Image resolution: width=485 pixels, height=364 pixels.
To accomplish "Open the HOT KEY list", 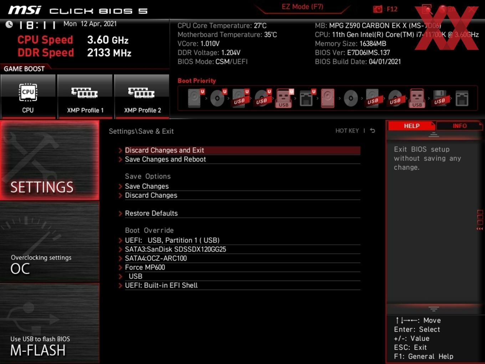I will click(x=347, y=131).
